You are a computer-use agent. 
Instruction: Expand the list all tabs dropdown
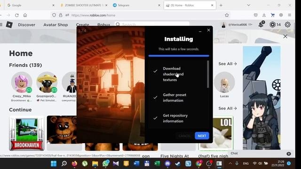click(x=249, y=5)
